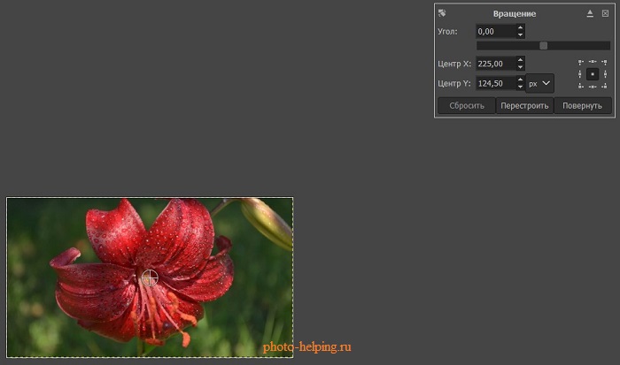
Task: Increase the Центр X value
Action: click(x=521, y=60)
